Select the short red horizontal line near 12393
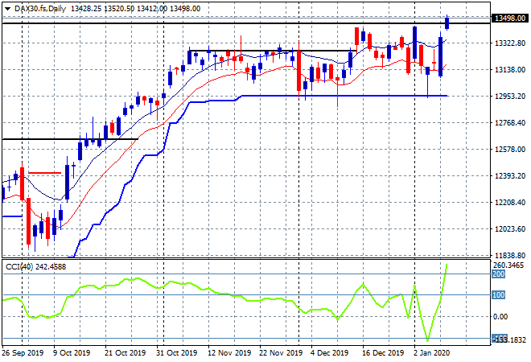Viewport: 531px width, 362px height. pos(45,173)
